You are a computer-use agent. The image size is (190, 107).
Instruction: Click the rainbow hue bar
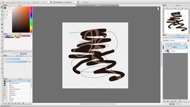(31, 20)
